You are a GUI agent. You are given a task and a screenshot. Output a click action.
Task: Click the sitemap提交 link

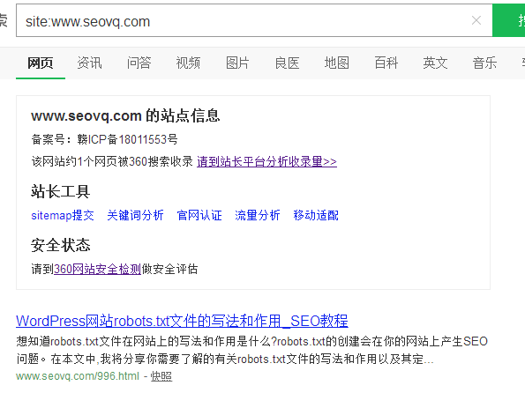point(63,215)
